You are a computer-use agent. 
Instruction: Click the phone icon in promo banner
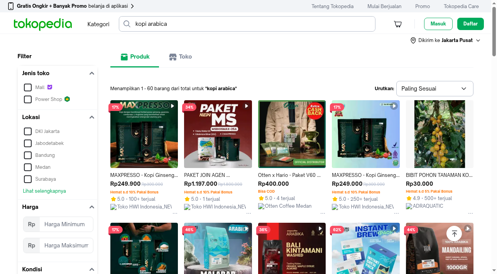click(11, 6)
